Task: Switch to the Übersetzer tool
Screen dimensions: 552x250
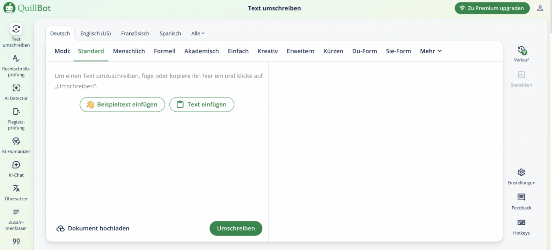Action: click(16, 192)
